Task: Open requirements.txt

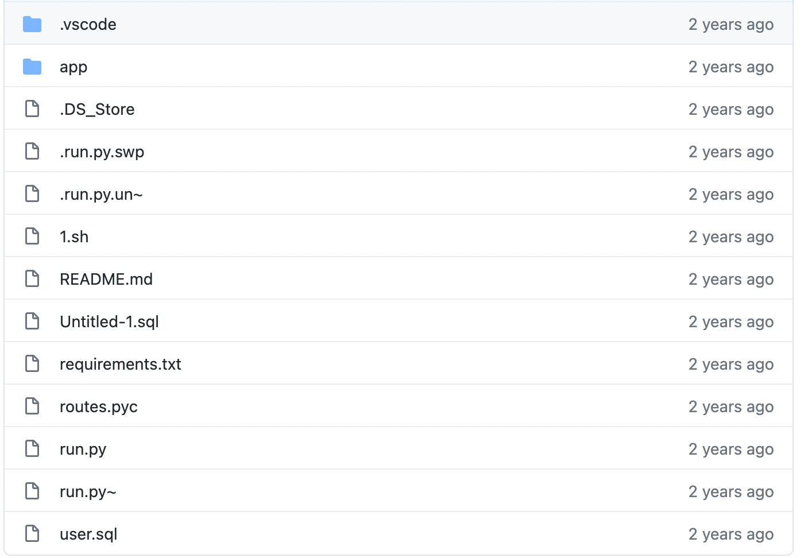Action: (x=120, y=363)
